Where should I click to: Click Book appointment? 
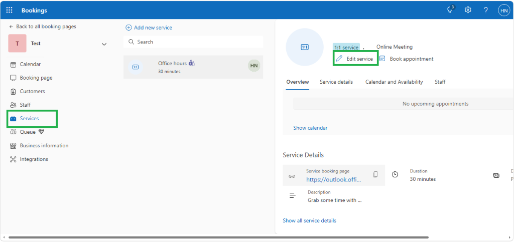coord(407,59)
